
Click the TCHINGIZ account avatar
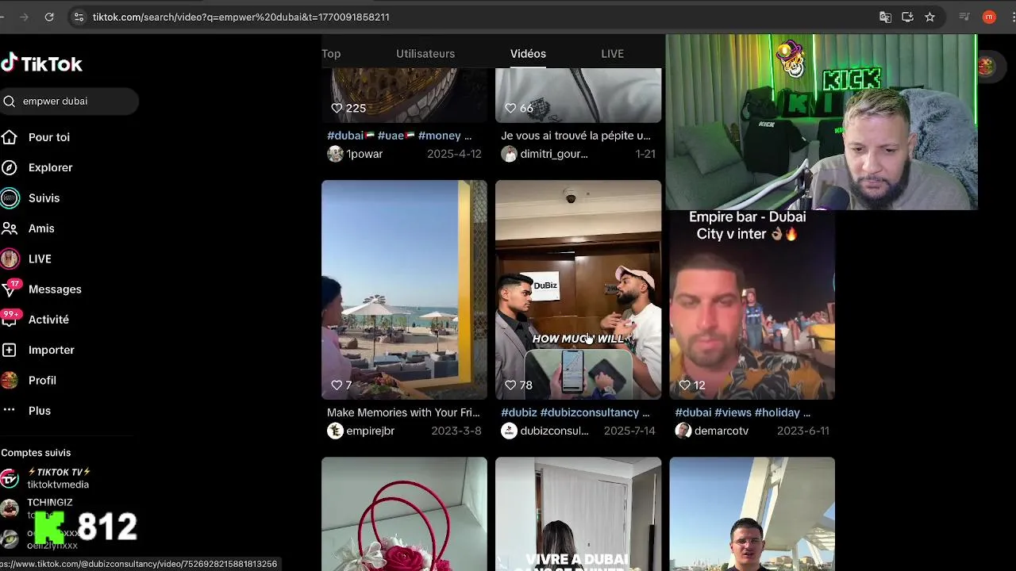[10, 508]
